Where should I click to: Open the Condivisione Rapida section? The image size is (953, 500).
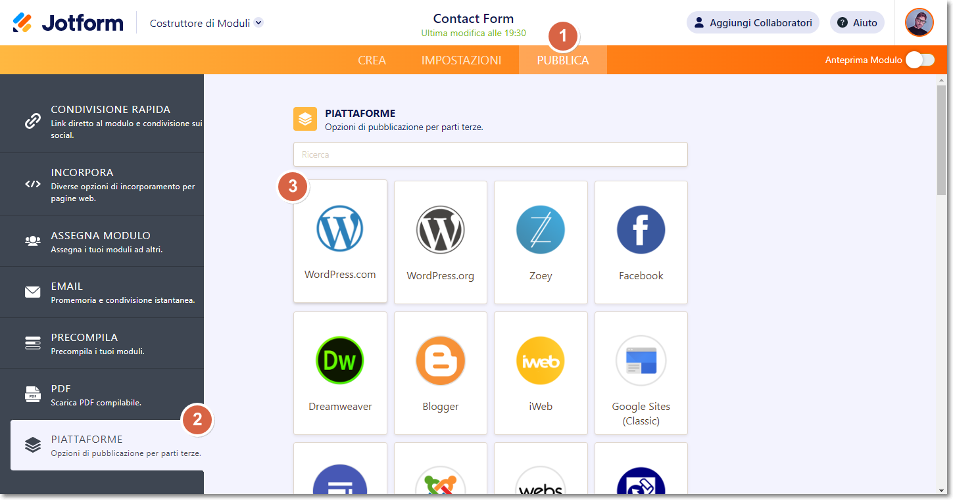click(102, 122)
